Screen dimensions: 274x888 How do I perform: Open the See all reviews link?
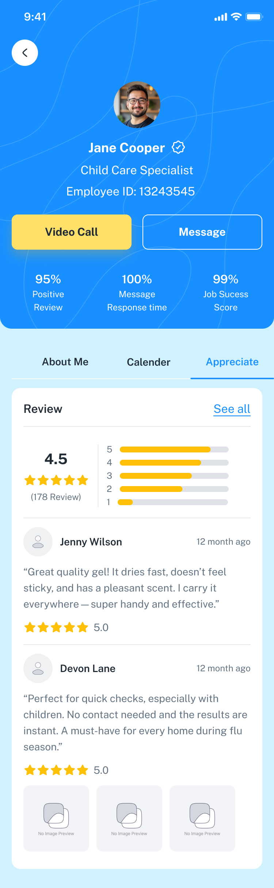point(232,409)
